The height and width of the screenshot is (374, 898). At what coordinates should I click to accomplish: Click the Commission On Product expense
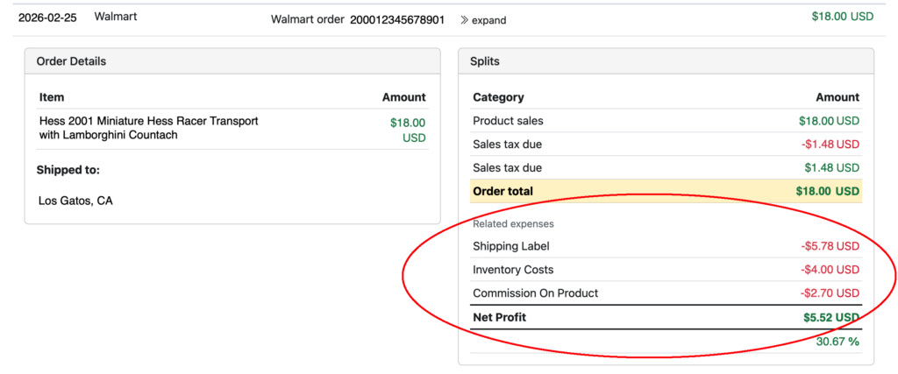(535, 293)
